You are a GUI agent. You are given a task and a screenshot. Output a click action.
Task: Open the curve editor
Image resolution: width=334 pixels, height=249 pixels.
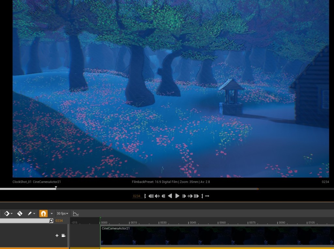click(76, 213)
